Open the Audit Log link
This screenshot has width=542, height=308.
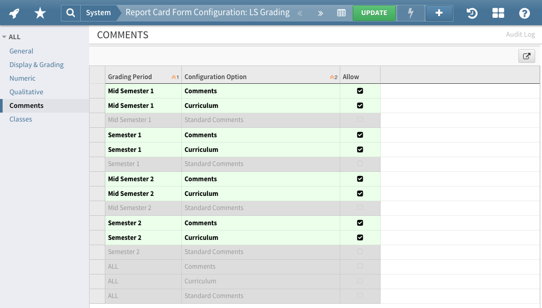click(x=520, y=34)
